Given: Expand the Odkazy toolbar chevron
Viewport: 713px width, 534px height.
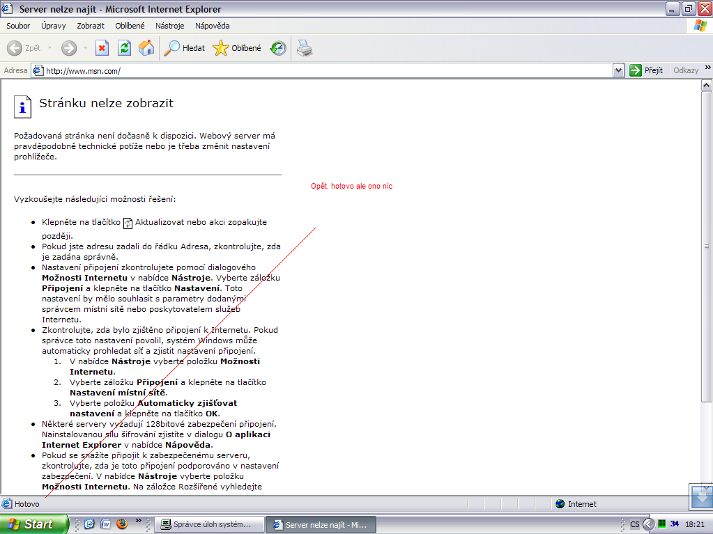Looking at the screenshot, I should pyautogui.click(x=707, y=68).
